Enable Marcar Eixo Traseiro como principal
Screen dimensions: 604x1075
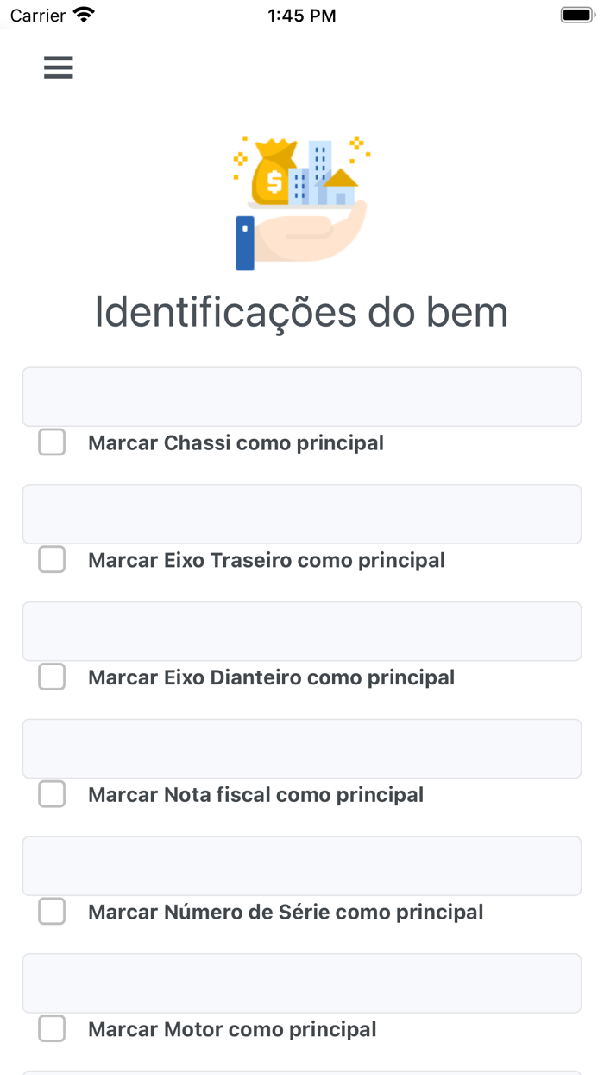(x=52, y=559)
